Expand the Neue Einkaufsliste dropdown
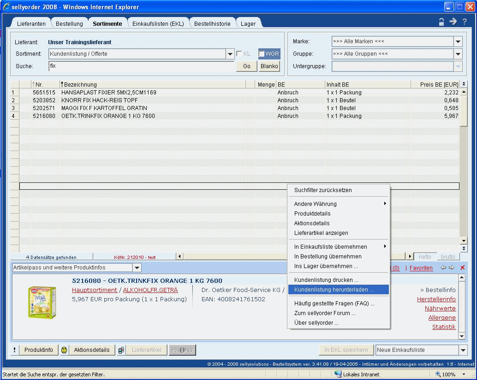This screenshot has height=380, width=477. (x=463, y=350)
